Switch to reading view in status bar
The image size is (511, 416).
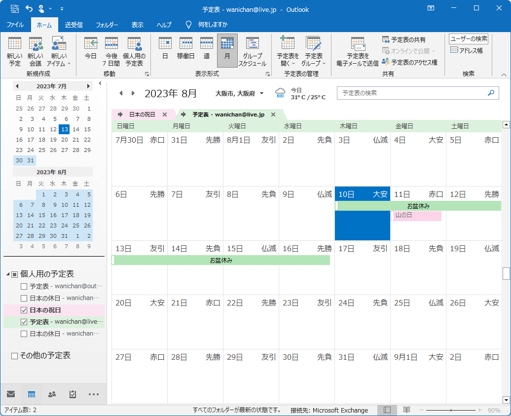[407, 410]
